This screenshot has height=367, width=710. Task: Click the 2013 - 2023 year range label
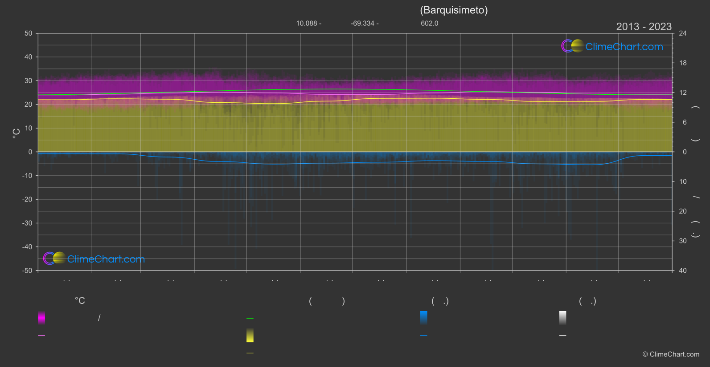click(644, 27)
